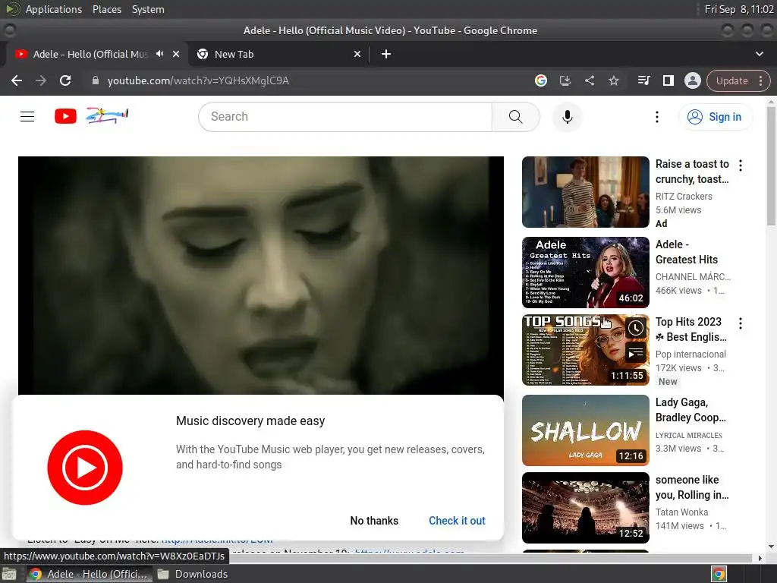Share this page icon
This screenshot has height=583, width=777.
pos(589,80)
